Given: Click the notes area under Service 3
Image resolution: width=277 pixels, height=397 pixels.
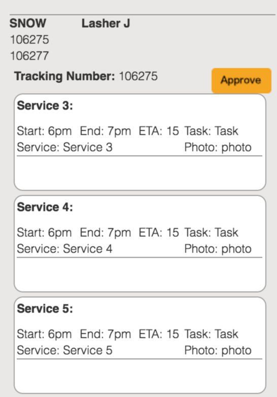Looking at the screenshot, I should pos(140,172).
